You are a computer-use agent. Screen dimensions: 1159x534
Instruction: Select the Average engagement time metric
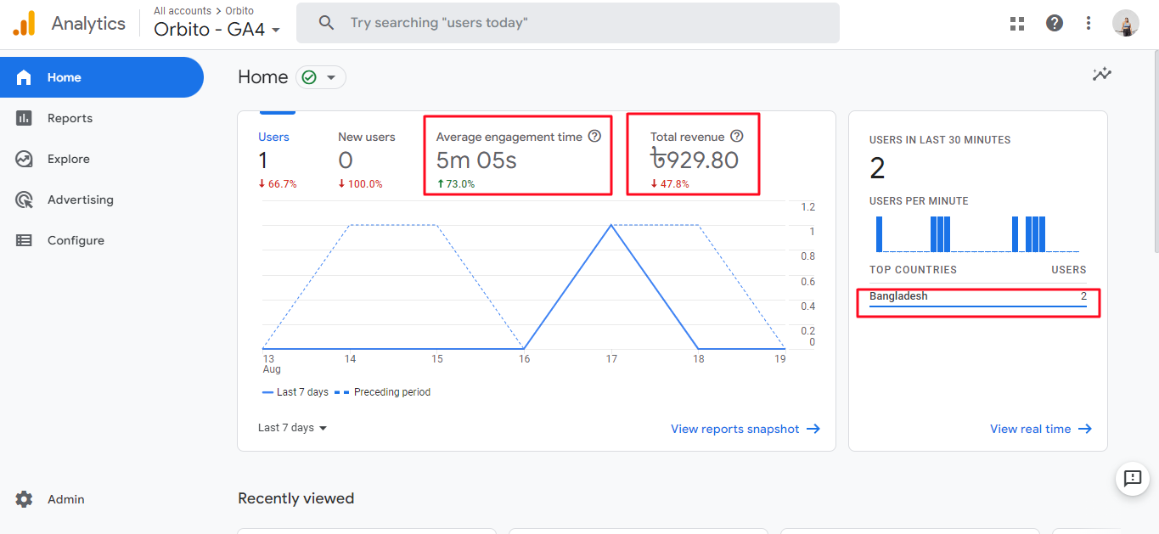(518, 160)
